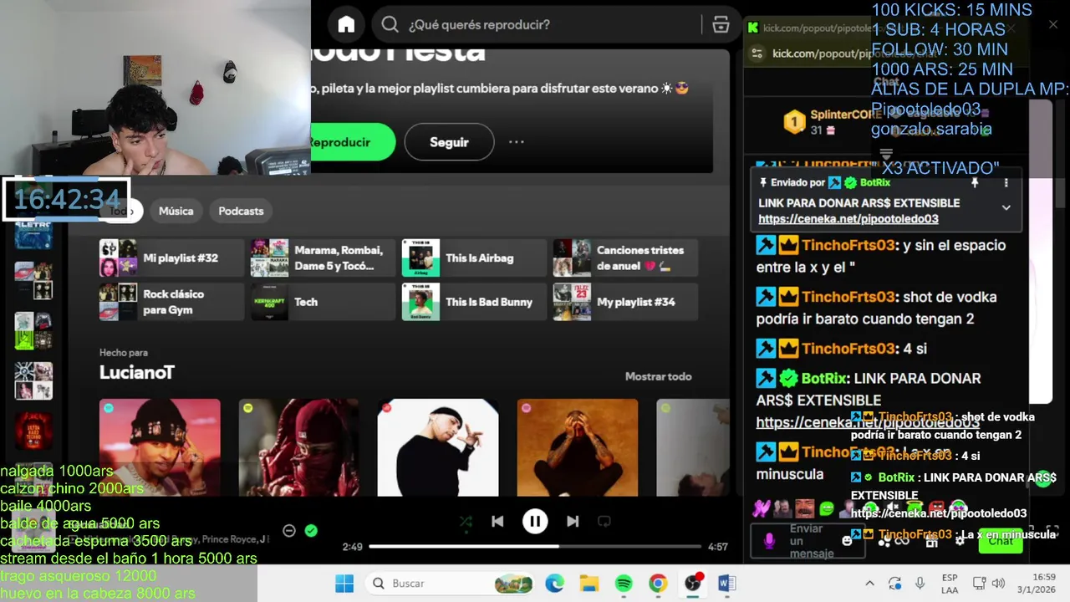Open the emoji picker smiley in chat
Screen dimensions: 1070x602
(x=847, y=541)
